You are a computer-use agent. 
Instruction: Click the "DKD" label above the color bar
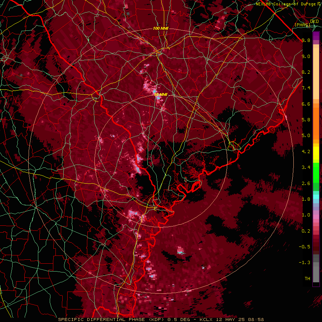click(x=314, y=21)
